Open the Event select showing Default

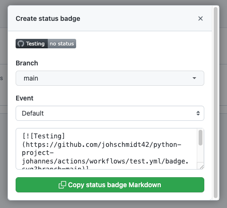(x=110, y=113)
